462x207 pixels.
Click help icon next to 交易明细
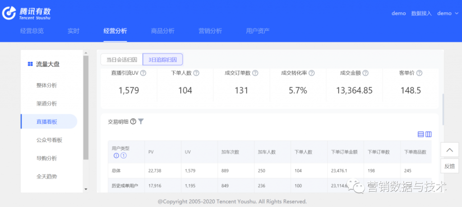click(x=133, y=121)
